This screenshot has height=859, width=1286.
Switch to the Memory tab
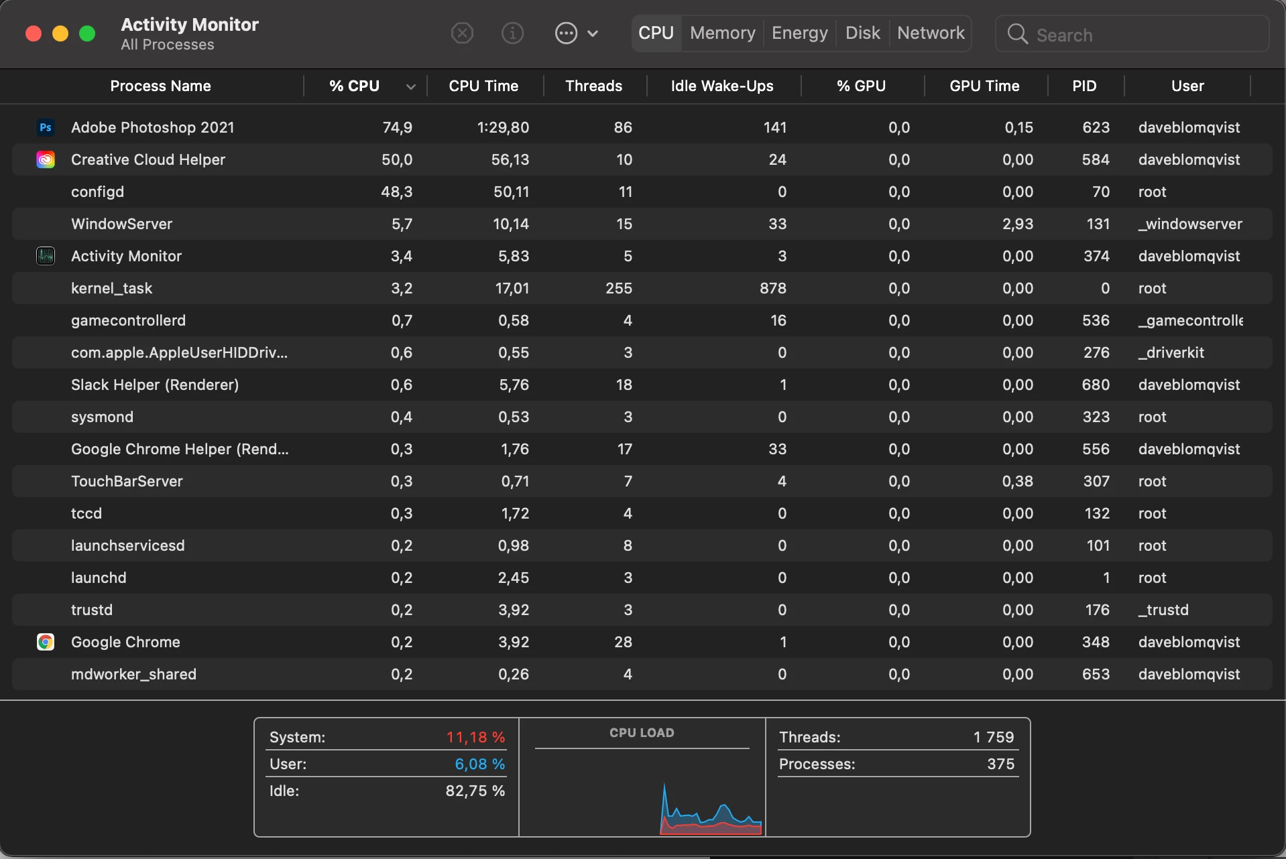(x=722, y=33)
